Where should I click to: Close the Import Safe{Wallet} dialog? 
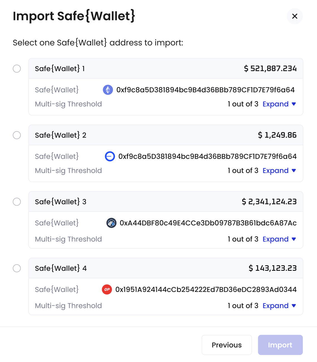pyautogui.click(x=295, y=16)
